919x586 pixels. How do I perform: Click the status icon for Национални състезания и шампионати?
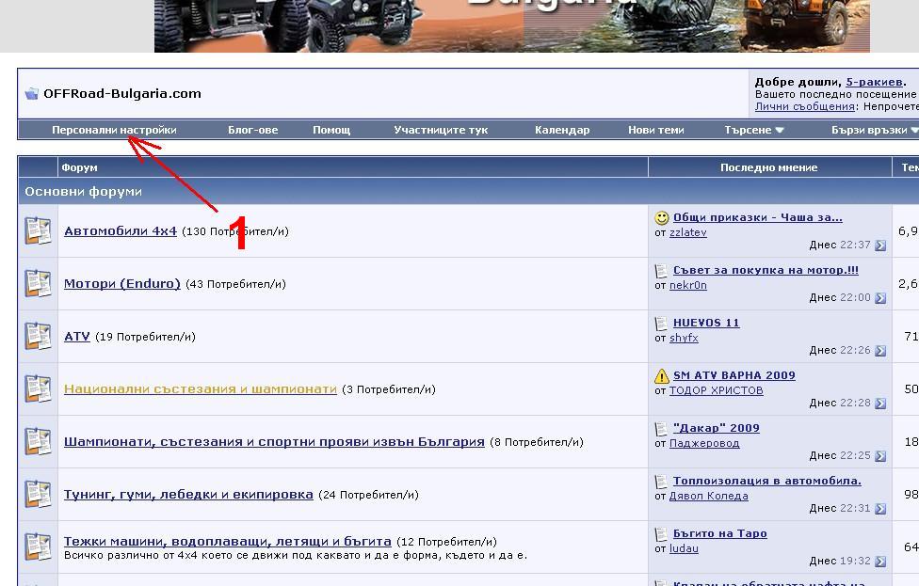coord(38,388)
